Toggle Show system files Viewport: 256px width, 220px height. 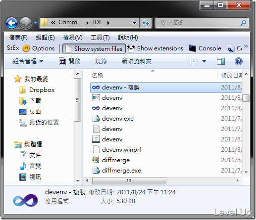(94, 48)
